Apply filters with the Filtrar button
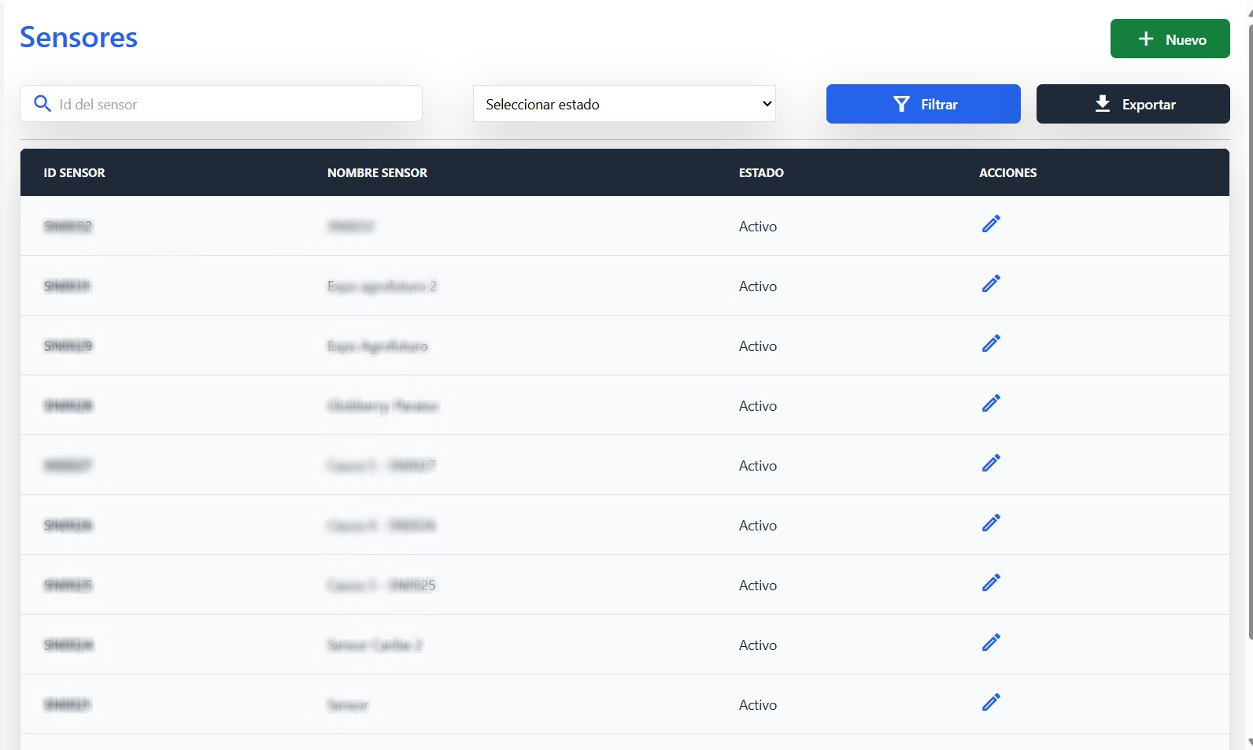The height and width of the screenshot is (750, 1253). [x=923, y=104]
